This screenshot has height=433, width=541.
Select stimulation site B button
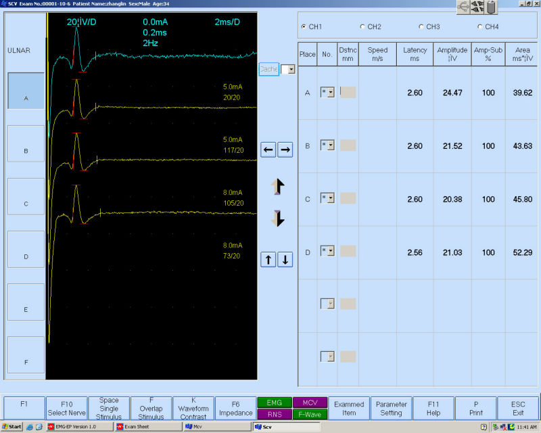[26, 143]
